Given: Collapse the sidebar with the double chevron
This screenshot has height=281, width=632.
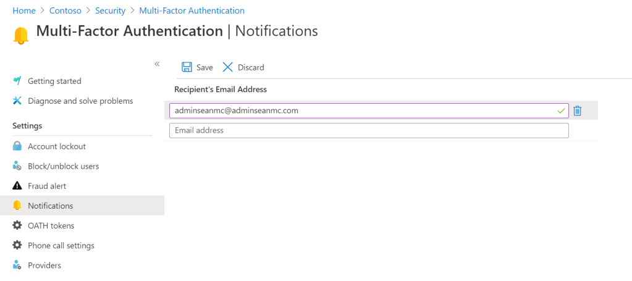Looking at the screenshot, I should pos(157,64).
